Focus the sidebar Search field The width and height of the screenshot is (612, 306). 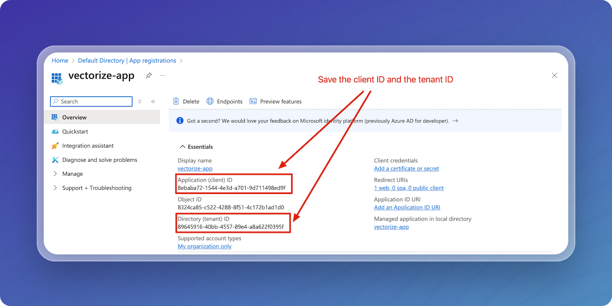(x=91, y=101)
